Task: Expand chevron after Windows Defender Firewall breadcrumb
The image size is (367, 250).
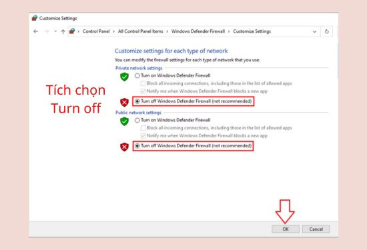Action: [x=229, y=31]
